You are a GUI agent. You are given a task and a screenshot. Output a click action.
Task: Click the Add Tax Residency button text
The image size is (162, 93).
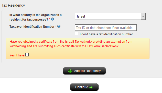tap(87, 71)
